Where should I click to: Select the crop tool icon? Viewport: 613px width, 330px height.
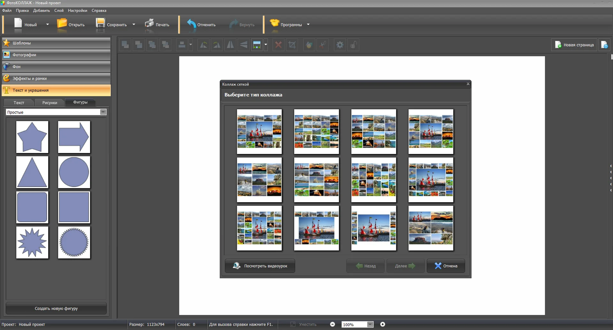pyautogui.click(x=292, y=45)
